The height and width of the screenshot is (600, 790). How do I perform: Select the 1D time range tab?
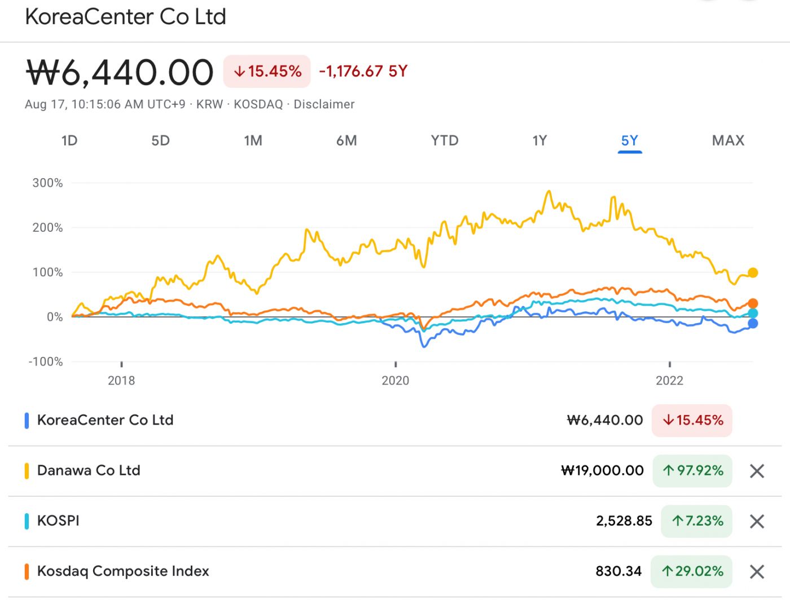(x=69, y=140)
